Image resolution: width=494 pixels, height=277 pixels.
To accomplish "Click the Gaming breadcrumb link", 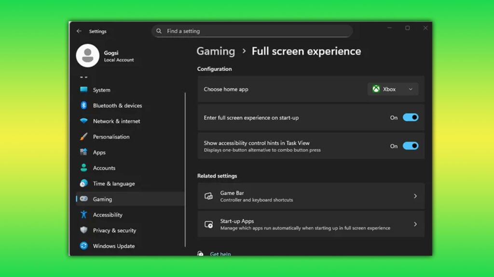I will point(216,51).
